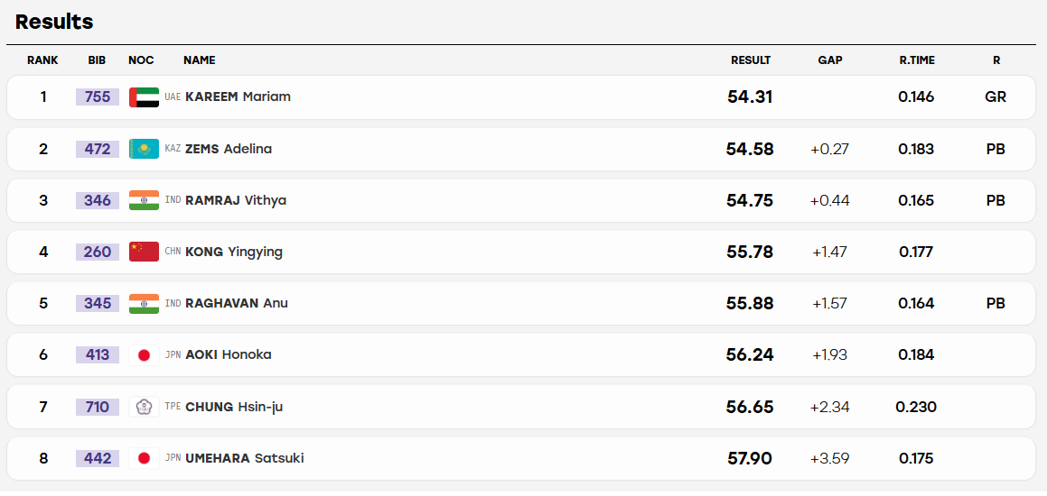
Task: Select the 56.65 result of Chung Hsin-ju
Action: pyautogui.click(x=750, y=407)
